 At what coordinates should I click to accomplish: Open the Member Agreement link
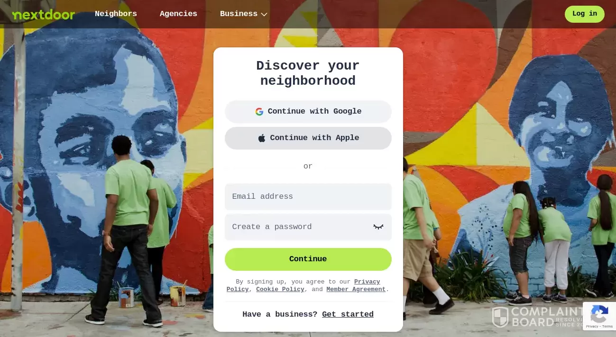point(356,289)
